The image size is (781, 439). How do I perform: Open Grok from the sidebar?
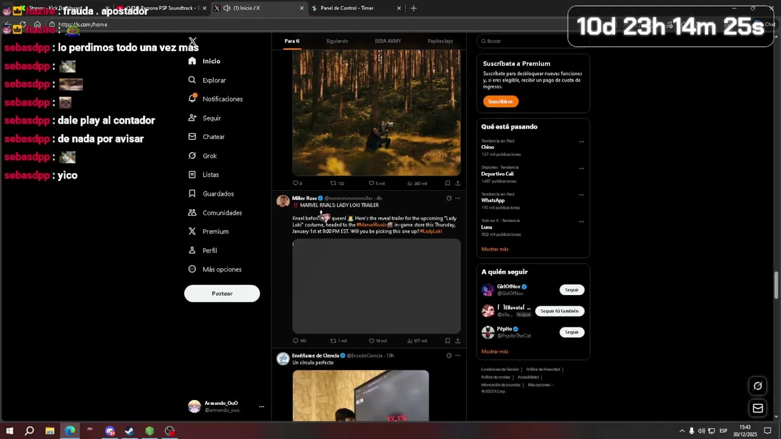(x=202, y=155)
